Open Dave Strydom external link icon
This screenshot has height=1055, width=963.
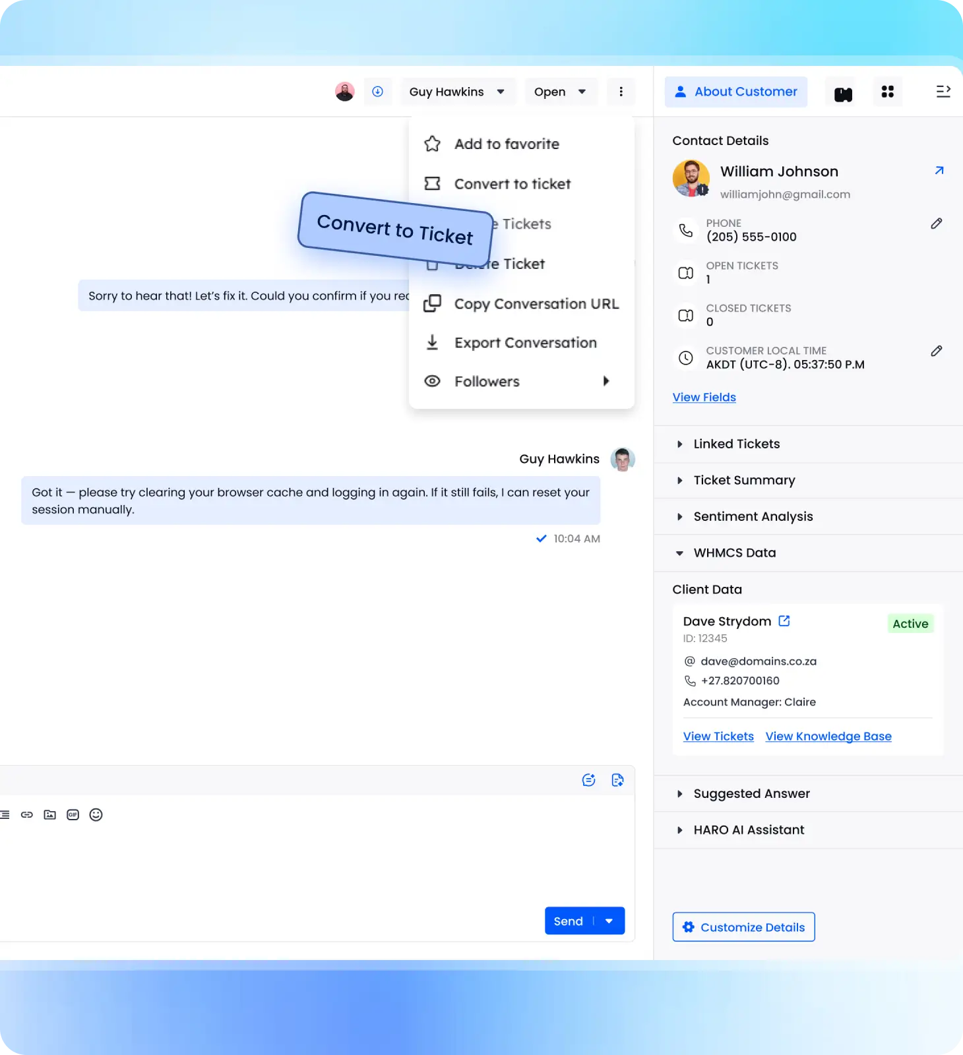click(x=784, y=620)
